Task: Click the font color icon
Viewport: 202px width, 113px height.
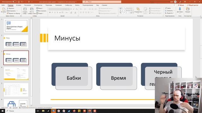Action: (x=75, y=13)
